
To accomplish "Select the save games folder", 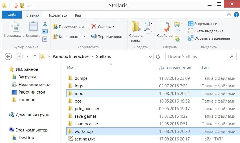I will pyautogui.click(x=153, y=116).
